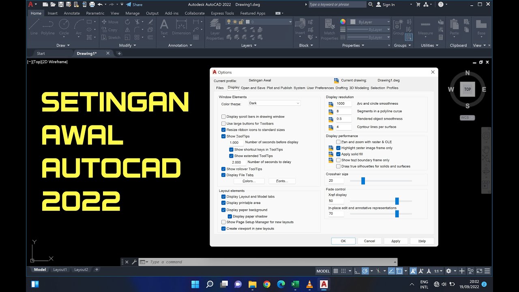Select the Arc tool
The height and width of the screenshot is (292, 519).
pyautogui.click(x=79, y=27)
